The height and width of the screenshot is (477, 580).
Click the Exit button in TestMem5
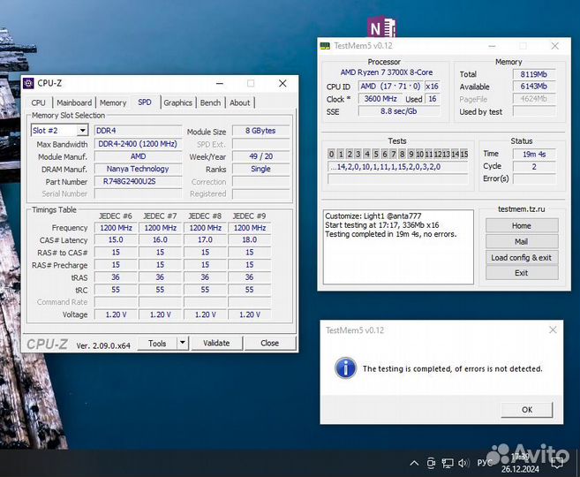pos(522,273)
